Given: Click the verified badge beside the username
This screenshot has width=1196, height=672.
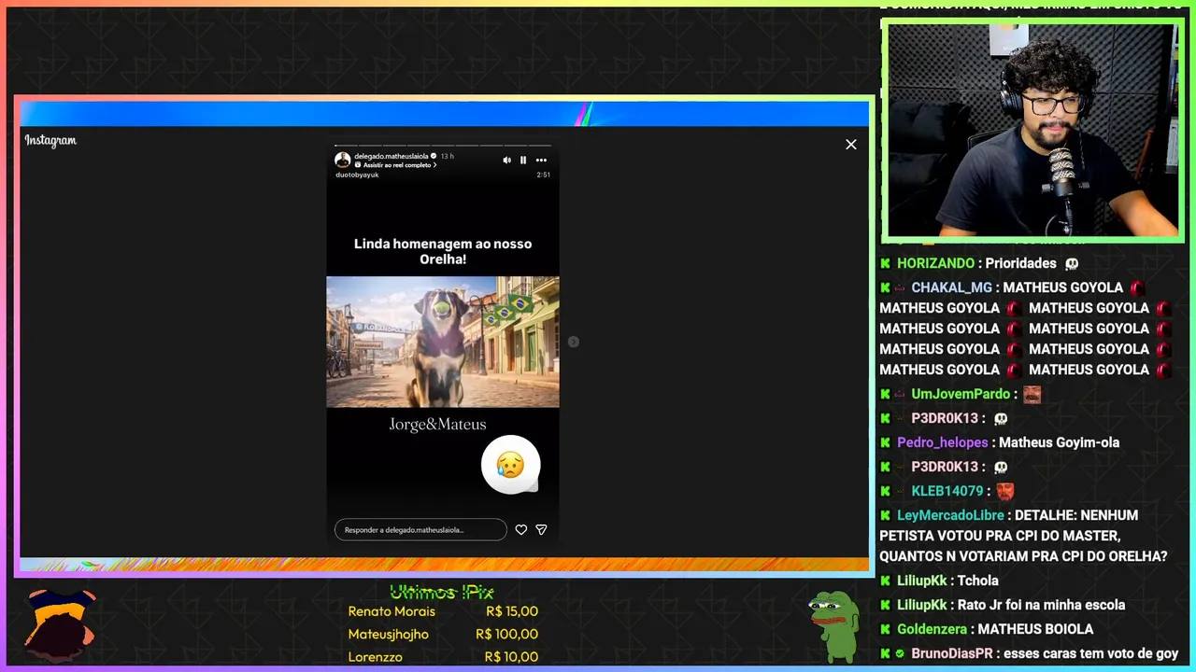Looking at the screenshot, I should pyautogui.click(x=434, y=156).
